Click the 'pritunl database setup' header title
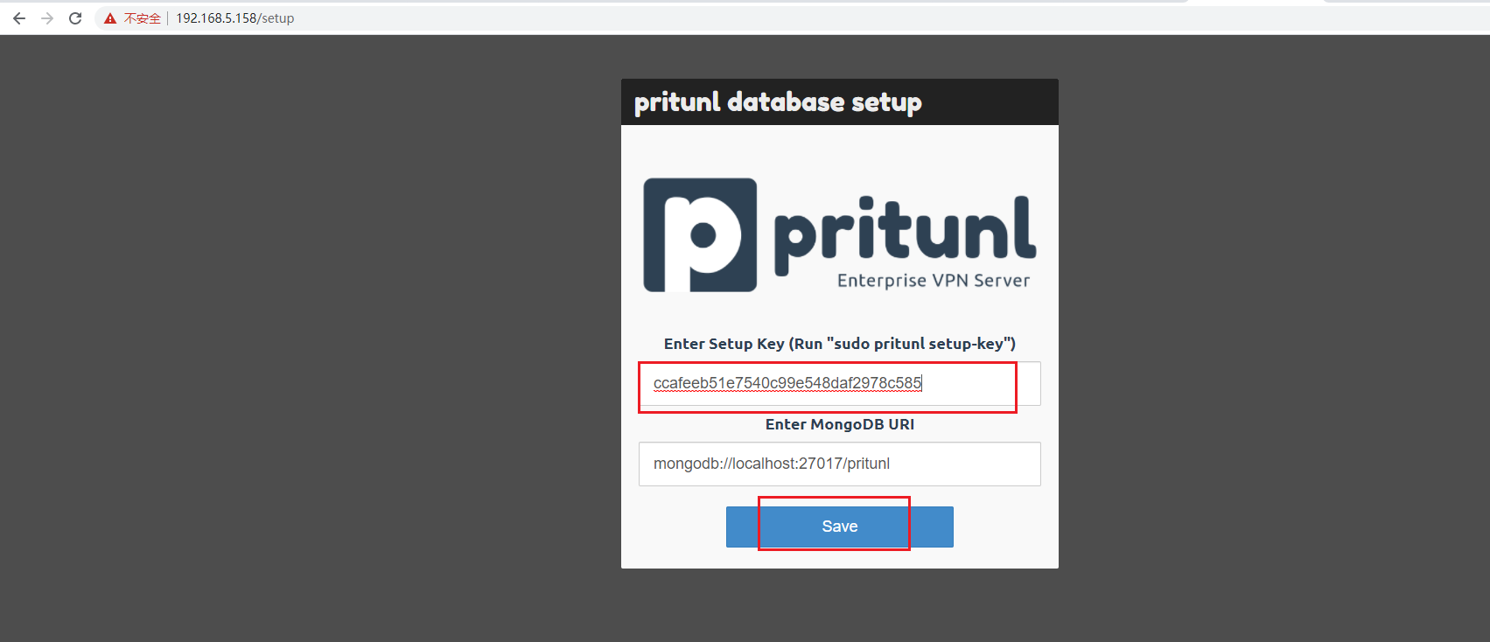The image size is (1490, 642). [778, 102]
